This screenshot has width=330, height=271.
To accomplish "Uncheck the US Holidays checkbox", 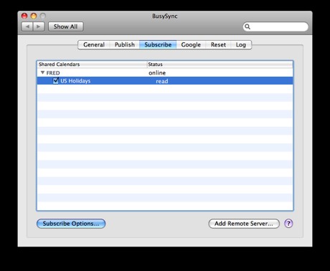I will pos(56,80).
